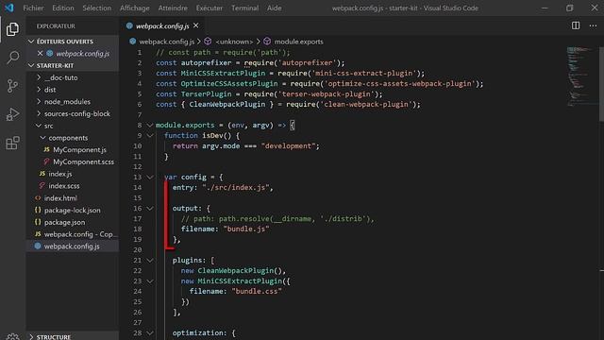
Task: Click the package.json braces icon
Action: point(38,222)
